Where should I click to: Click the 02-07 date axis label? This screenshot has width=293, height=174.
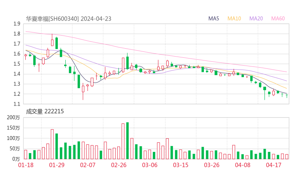(x=88, y=165)
